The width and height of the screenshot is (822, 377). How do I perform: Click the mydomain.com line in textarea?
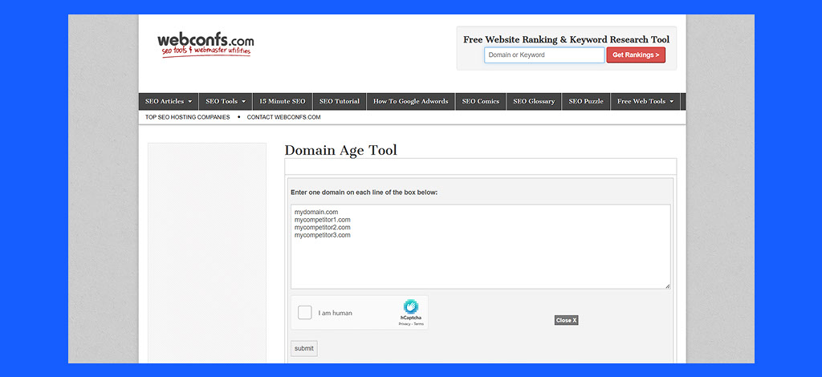pos(316,212)
